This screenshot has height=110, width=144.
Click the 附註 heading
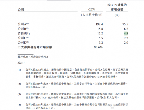point(21,63)
